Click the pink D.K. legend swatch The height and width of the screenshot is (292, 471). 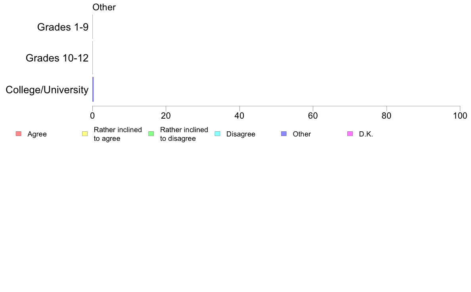pyautogui.click(x=350, y=134)
